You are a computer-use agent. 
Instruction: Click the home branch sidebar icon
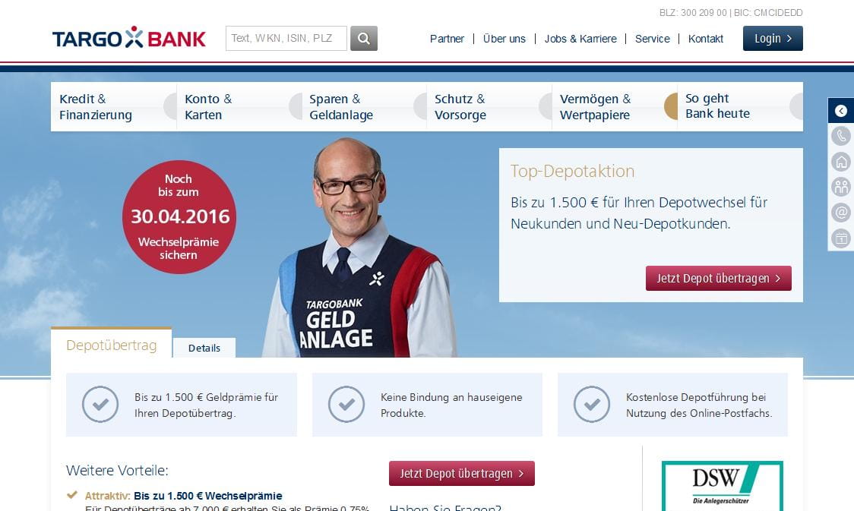[x=841, y=162]
